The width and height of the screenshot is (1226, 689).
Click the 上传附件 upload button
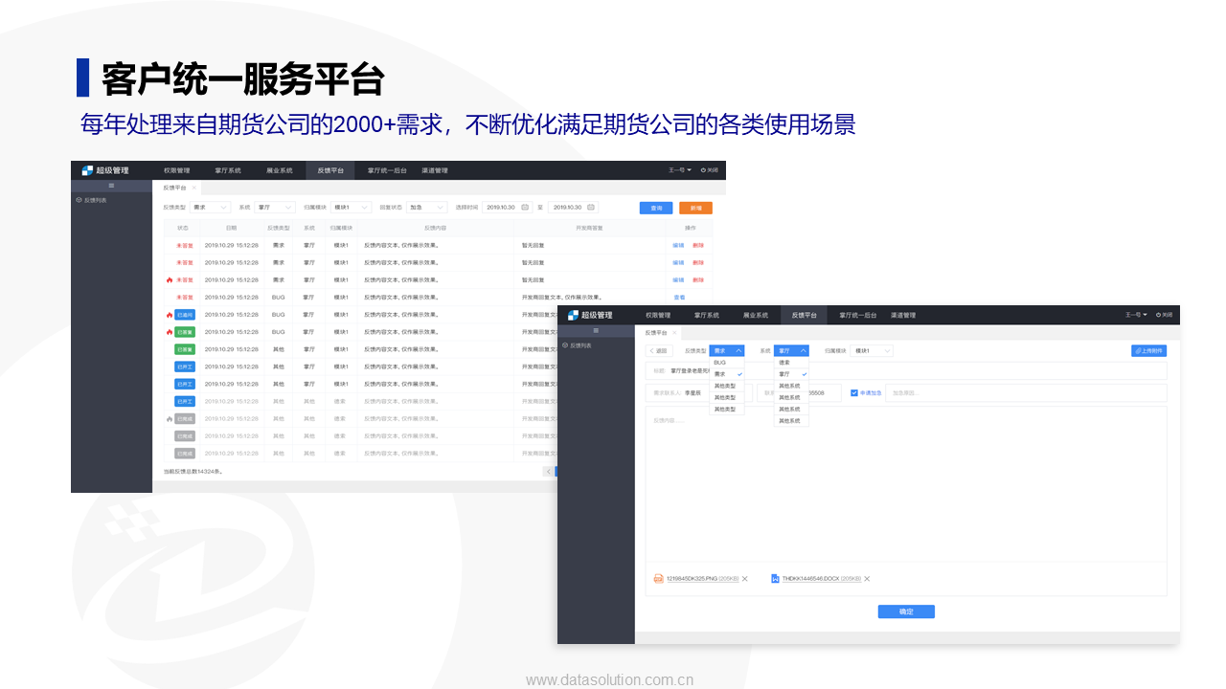(1148, 351)
